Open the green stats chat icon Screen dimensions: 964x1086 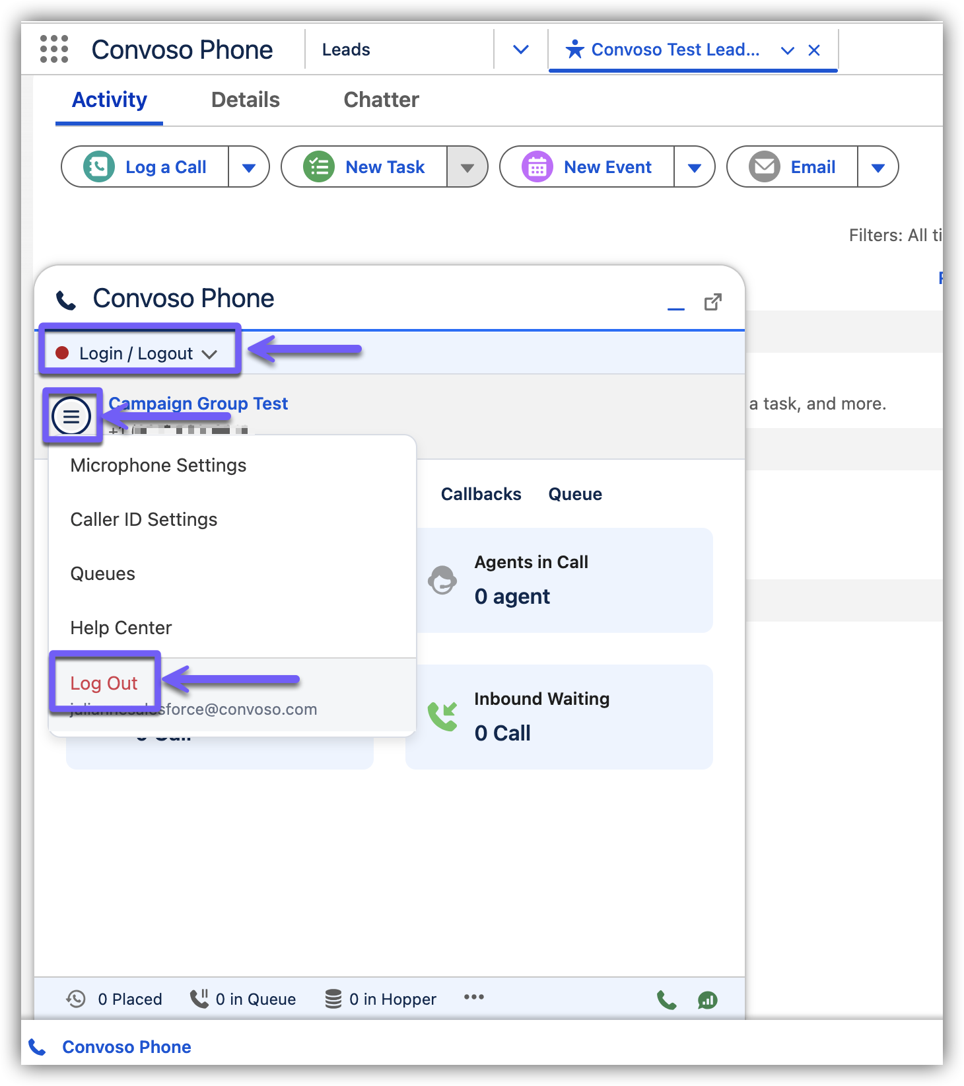(x=707, y=1000)
